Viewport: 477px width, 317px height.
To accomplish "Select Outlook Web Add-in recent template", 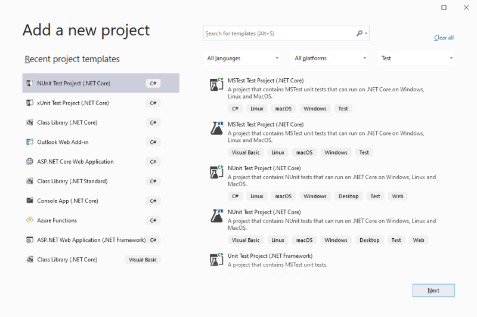I will [x=101, y=142].
